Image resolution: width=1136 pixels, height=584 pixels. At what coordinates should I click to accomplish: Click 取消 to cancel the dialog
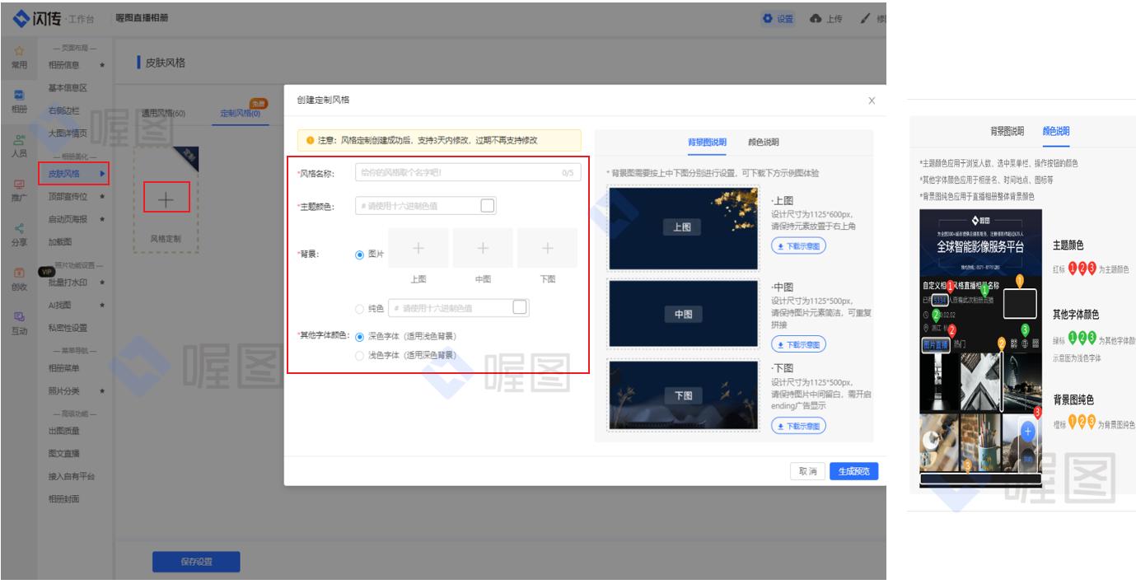click(807, 471)
